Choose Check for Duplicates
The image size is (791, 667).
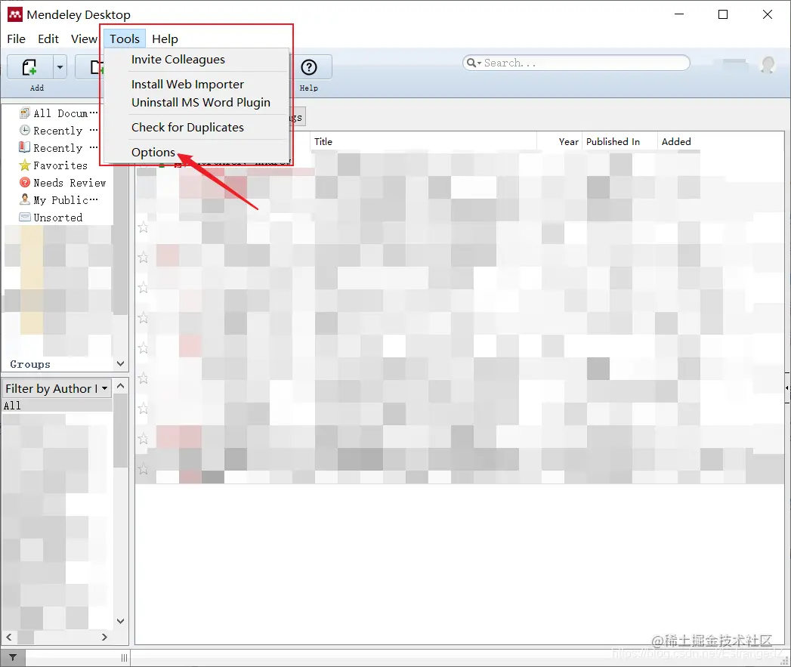(x=187, y=127)
